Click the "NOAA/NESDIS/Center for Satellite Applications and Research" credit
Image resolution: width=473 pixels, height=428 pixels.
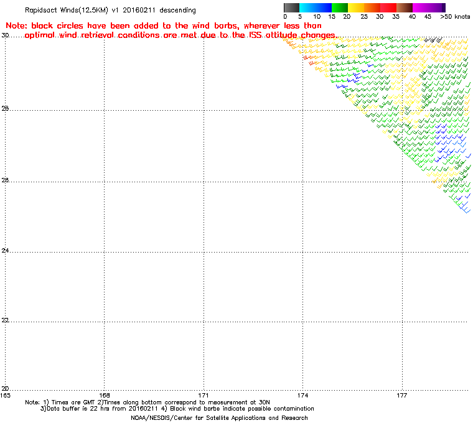(219, 418)
